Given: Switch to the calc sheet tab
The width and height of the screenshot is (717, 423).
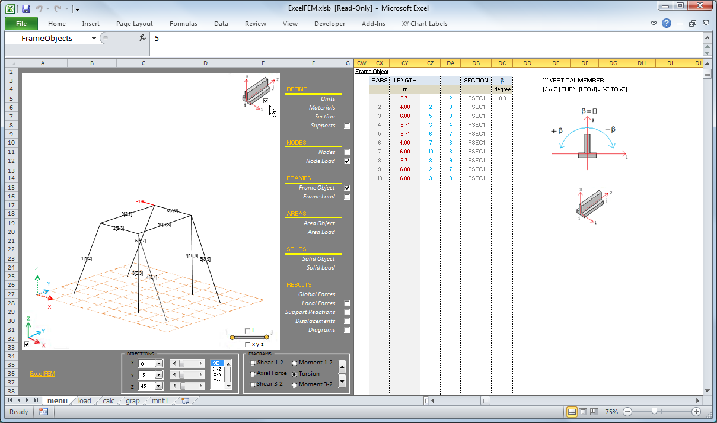Looking at the screenshot, I should (109, 400).
